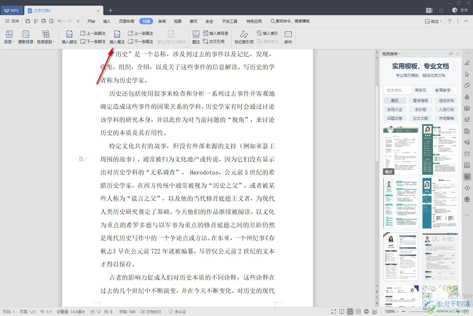Image resolution: width=473 pixels, height=316 pixels.
Task: Open the 插入 Insert tab
Action: tap(107, 21)
